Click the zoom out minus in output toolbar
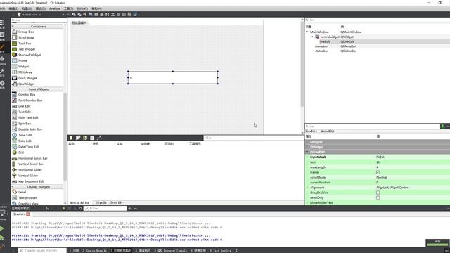The height and width of the screenshot is (253, 450). point(135,208)
